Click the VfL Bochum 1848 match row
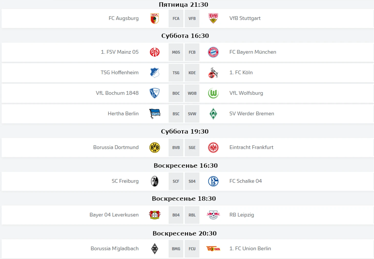The height and width of the screenshot is (259, 374). 188,93
